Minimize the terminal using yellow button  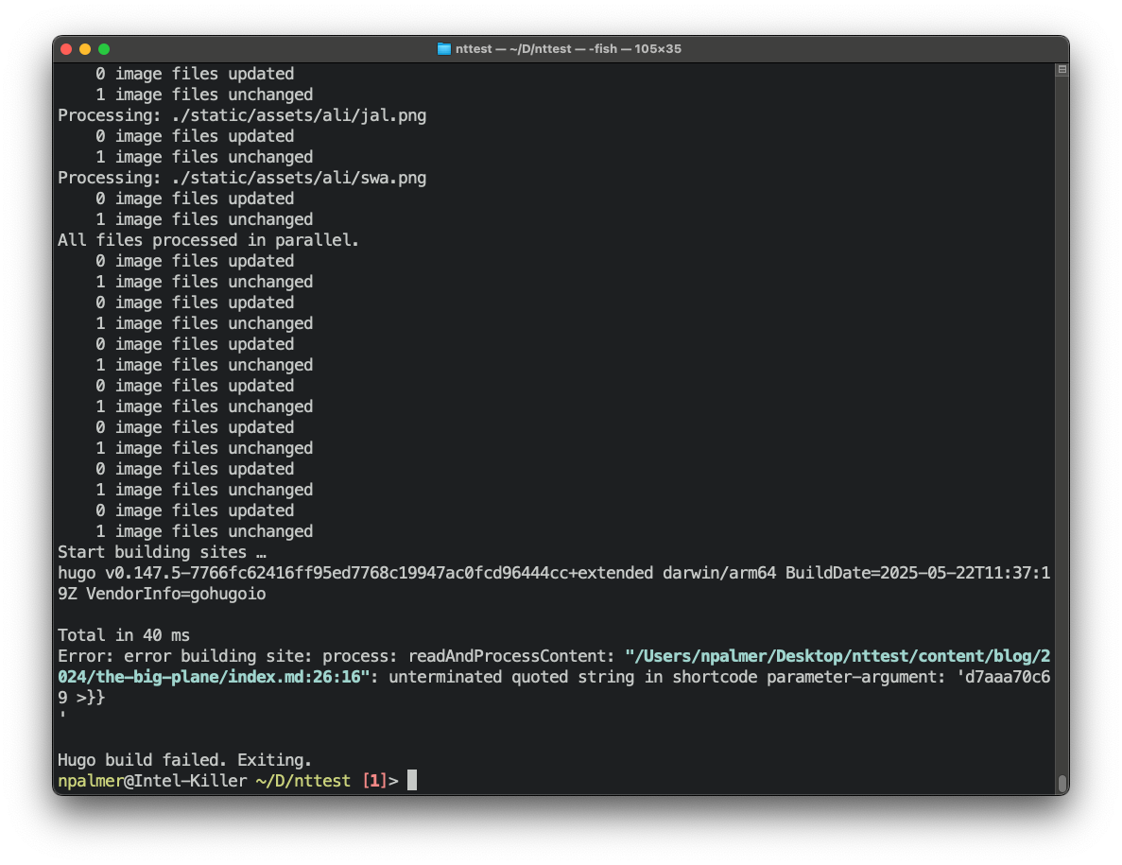point(85,49)
